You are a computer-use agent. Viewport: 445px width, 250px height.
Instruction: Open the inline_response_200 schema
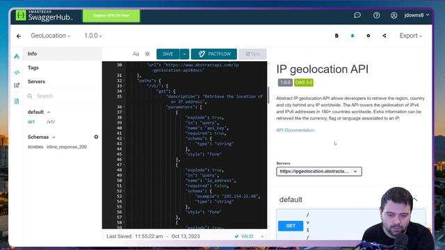click(x=57, y=147)
